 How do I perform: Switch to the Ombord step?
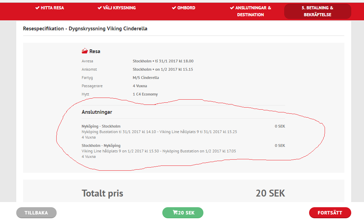click(184, 8)
